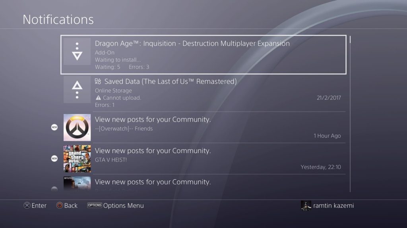Click the Battlefield community thumbnail
This screenshot has width=407, height=228.
[x=77, y=184]
